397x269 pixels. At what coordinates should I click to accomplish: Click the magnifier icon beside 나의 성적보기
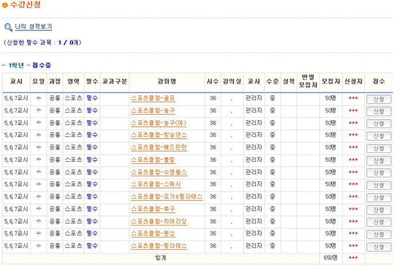[x=8, y=27]
